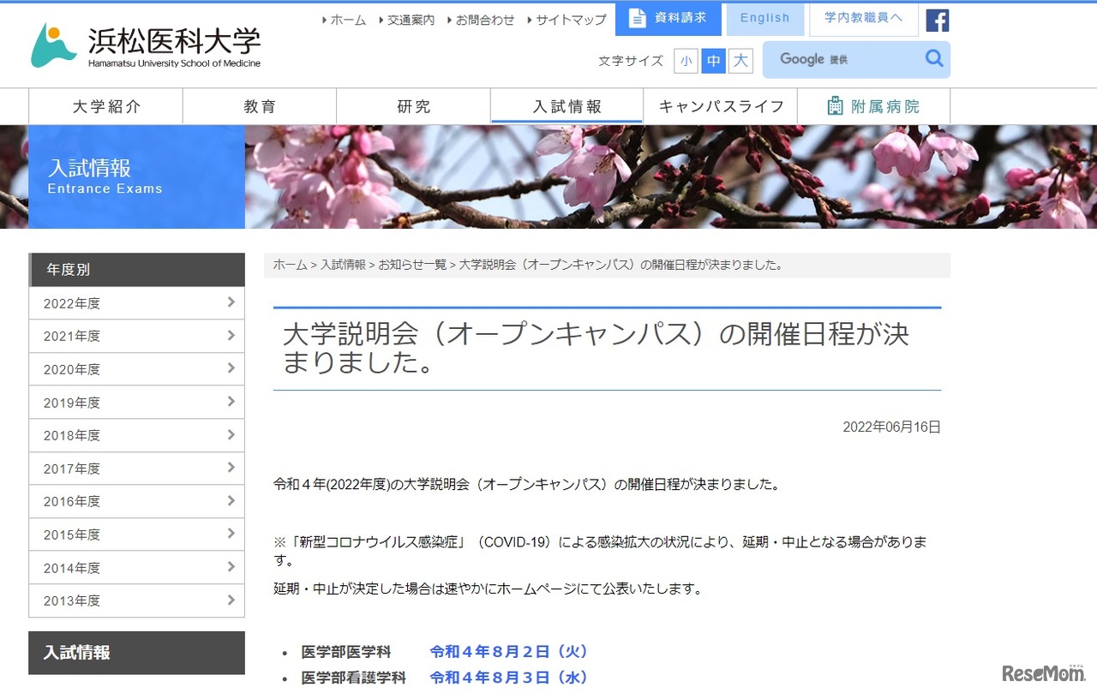The image size is (1097, 693).
Task: Select 大 font size
Action: click(x=739, y=61)
